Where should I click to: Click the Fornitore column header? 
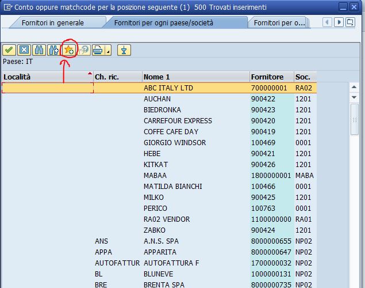[272, 77]
